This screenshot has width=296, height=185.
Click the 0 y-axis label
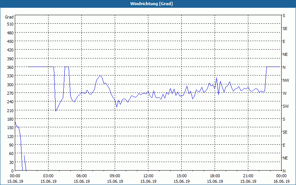pyautogui.click(x=13, y=171)
